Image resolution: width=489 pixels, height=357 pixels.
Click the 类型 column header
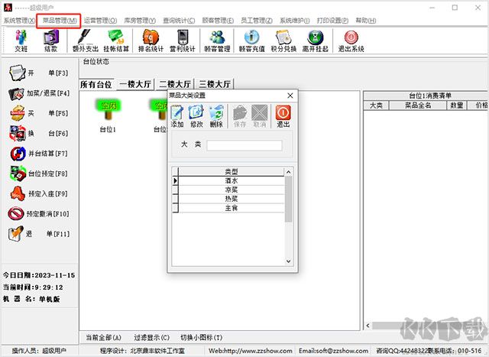(x=232, y=172)
